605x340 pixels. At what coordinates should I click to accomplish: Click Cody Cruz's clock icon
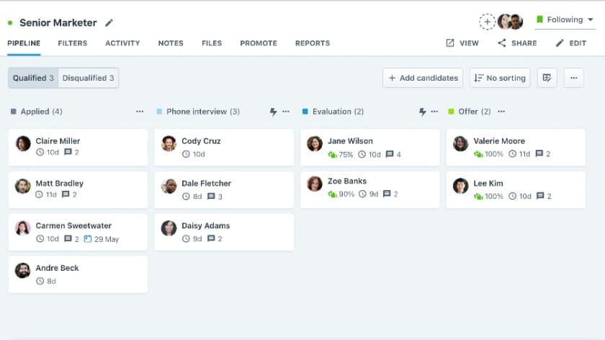point(186,154)
